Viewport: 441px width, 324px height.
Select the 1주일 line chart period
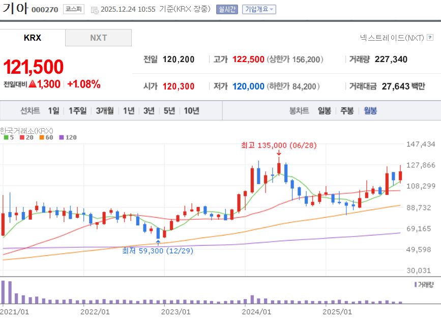pyautogui.click(x=78, y=110)
